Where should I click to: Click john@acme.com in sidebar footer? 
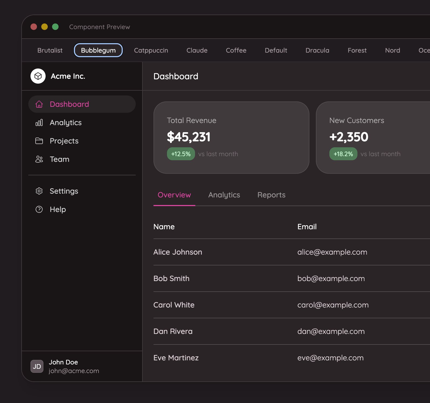[x=74, y=371]
